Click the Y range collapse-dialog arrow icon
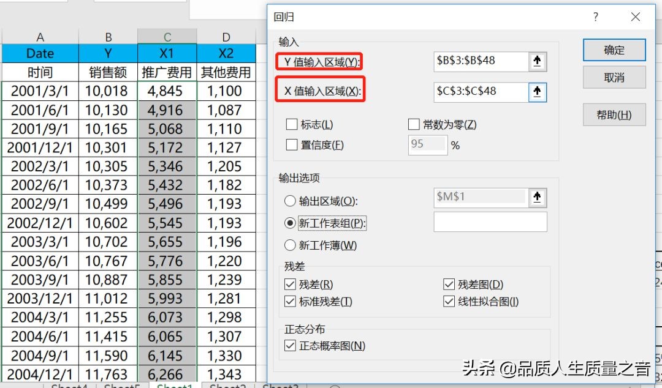662x388 pixels. pos(538,61)
